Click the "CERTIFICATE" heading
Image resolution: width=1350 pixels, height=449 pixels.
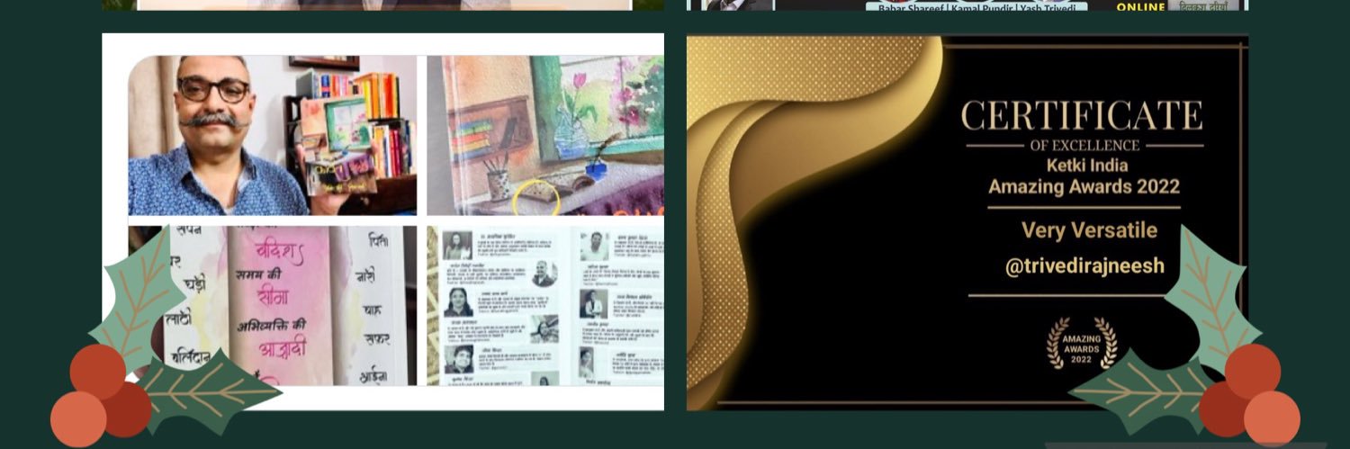coord(1082,116)
